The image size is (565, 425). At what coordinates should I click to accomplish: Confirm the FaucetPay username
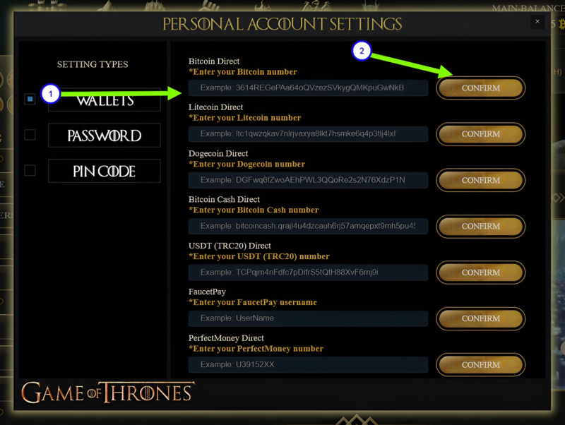[481, 318]
